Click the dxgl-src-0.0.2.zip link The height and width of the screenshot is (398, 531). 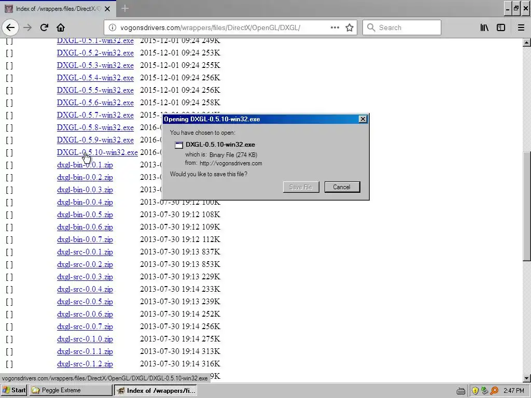(x=85, y=264)
